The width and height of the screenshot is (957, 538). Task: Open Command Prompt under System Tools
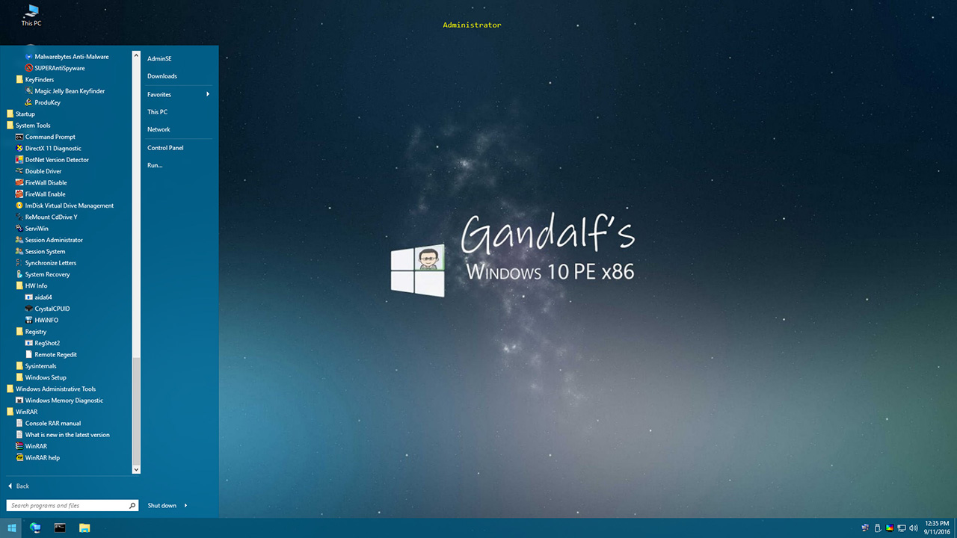[46, 137]
